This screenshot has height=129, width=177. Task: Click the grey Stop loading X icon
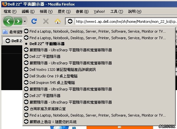46,21
